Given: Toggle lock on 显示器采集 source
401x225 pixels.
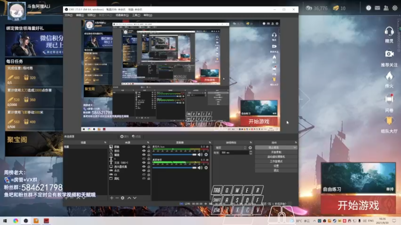Looking at the screenshot, I should coord(148,166).
